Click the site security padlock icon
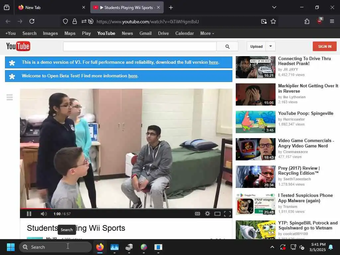The height and width of the screenshot is (255, 340). tap(75, 21)
